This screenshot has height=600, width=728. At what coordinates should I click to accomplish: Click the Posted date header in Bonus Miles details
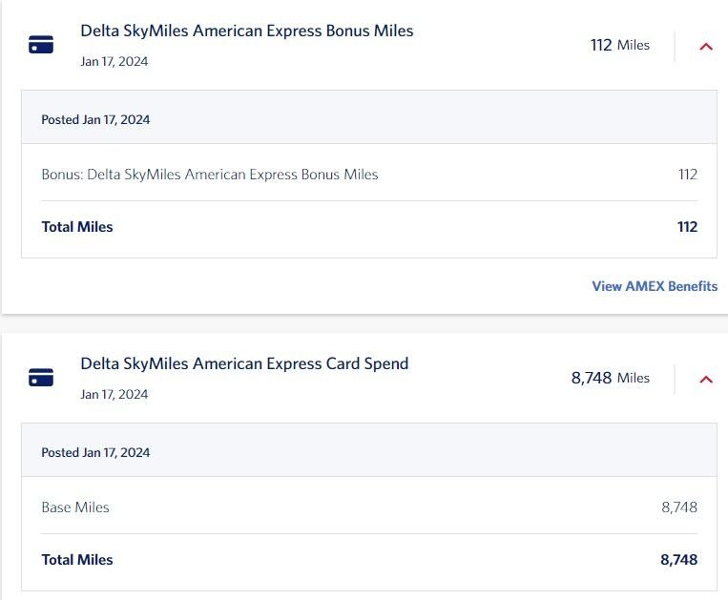[x=95, y=120]
